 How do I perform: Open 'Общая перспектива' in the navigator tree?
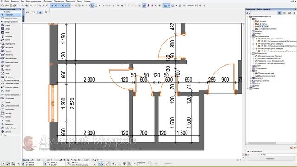tap(266, 73)
